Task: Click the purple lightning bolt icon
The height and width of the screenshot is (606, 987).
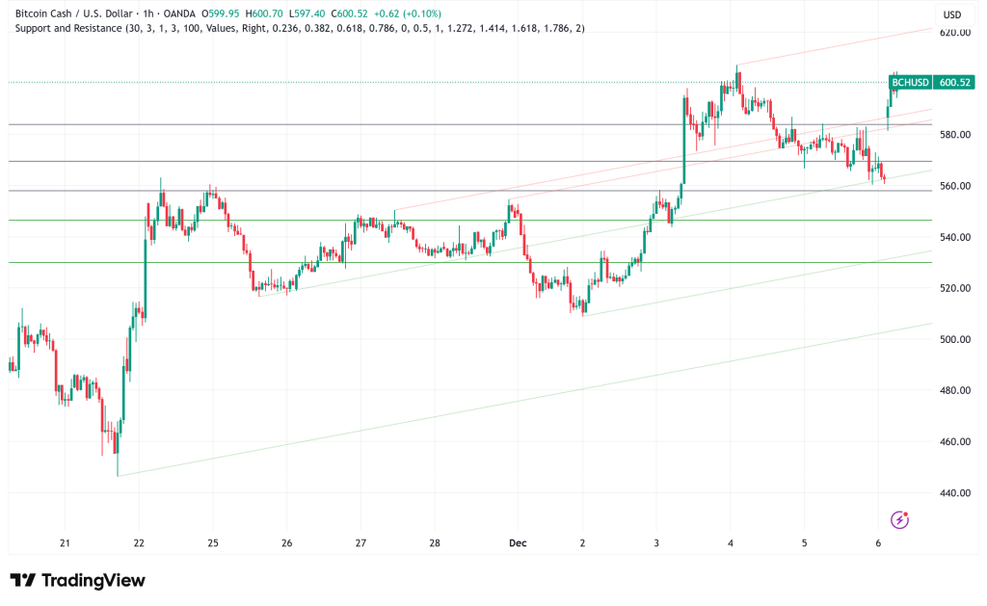Action: coord(899,519)
